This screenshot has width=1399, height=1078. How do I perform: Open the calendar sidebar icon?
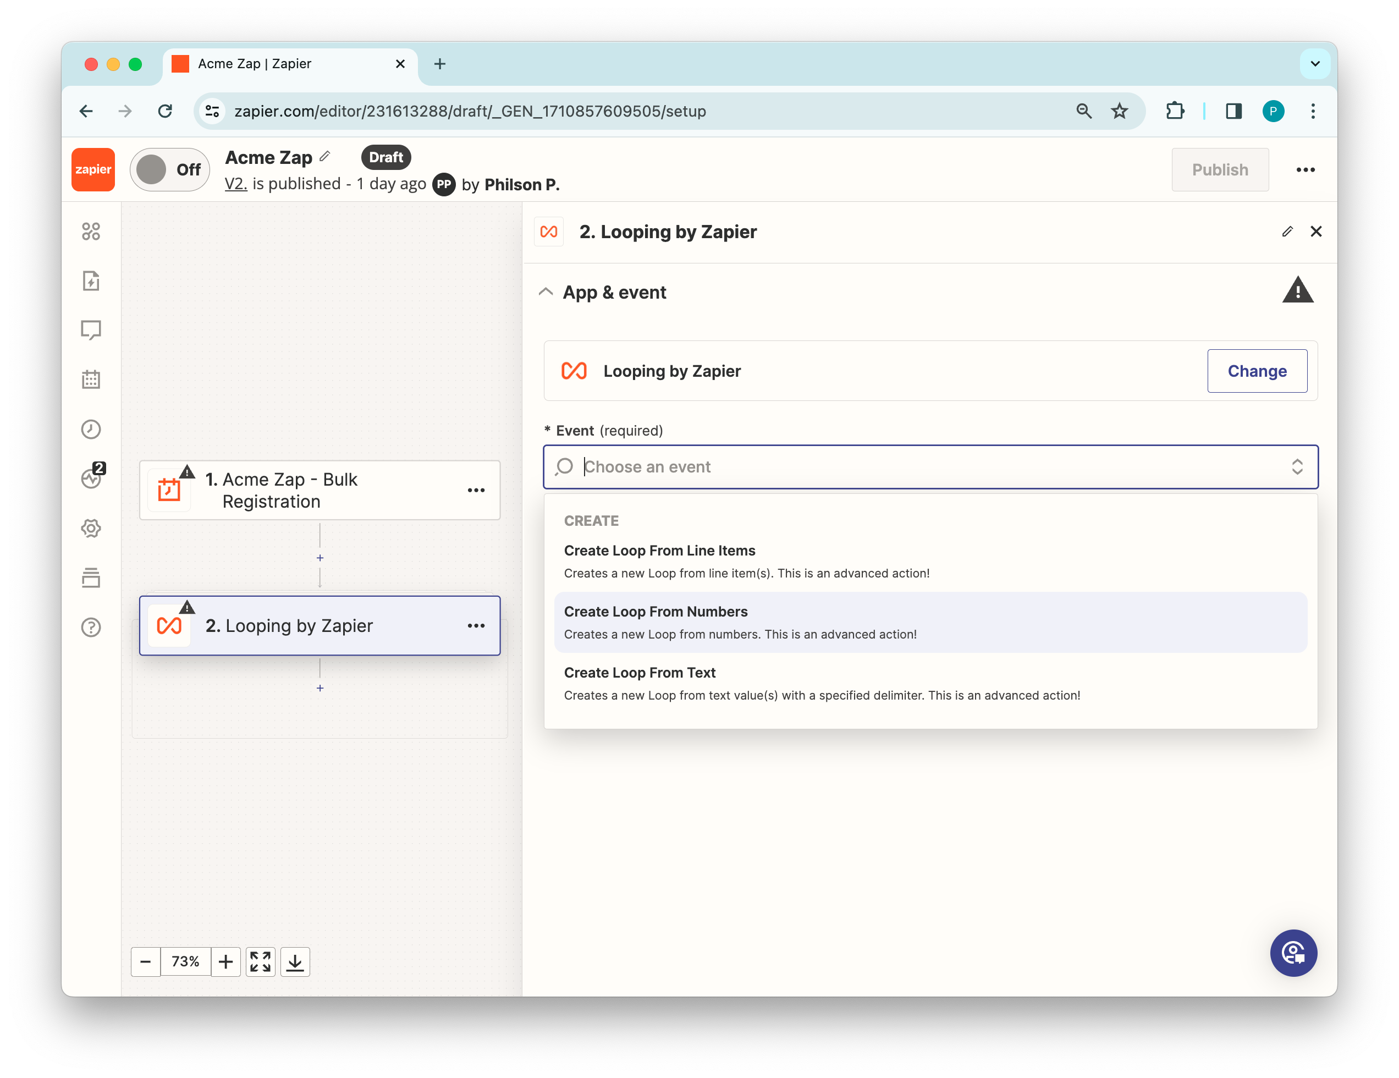(x=91, y=379)
